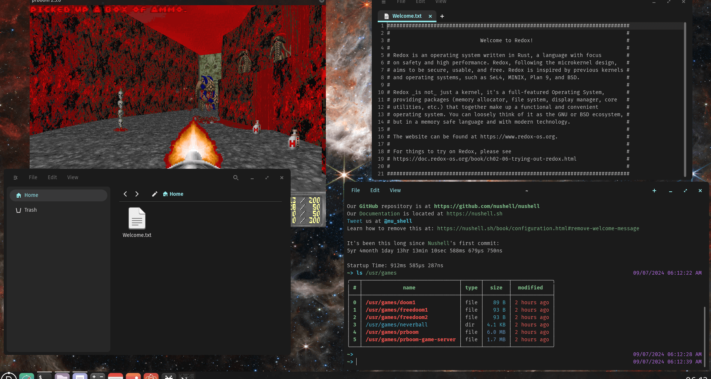The width and height of the screenshot is (711, 379).
Task: Open the calculator app in the dock
Action: click(98, 376)
